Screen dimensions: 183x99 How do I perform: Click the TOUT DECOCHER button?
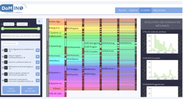[x=30, y=90]
